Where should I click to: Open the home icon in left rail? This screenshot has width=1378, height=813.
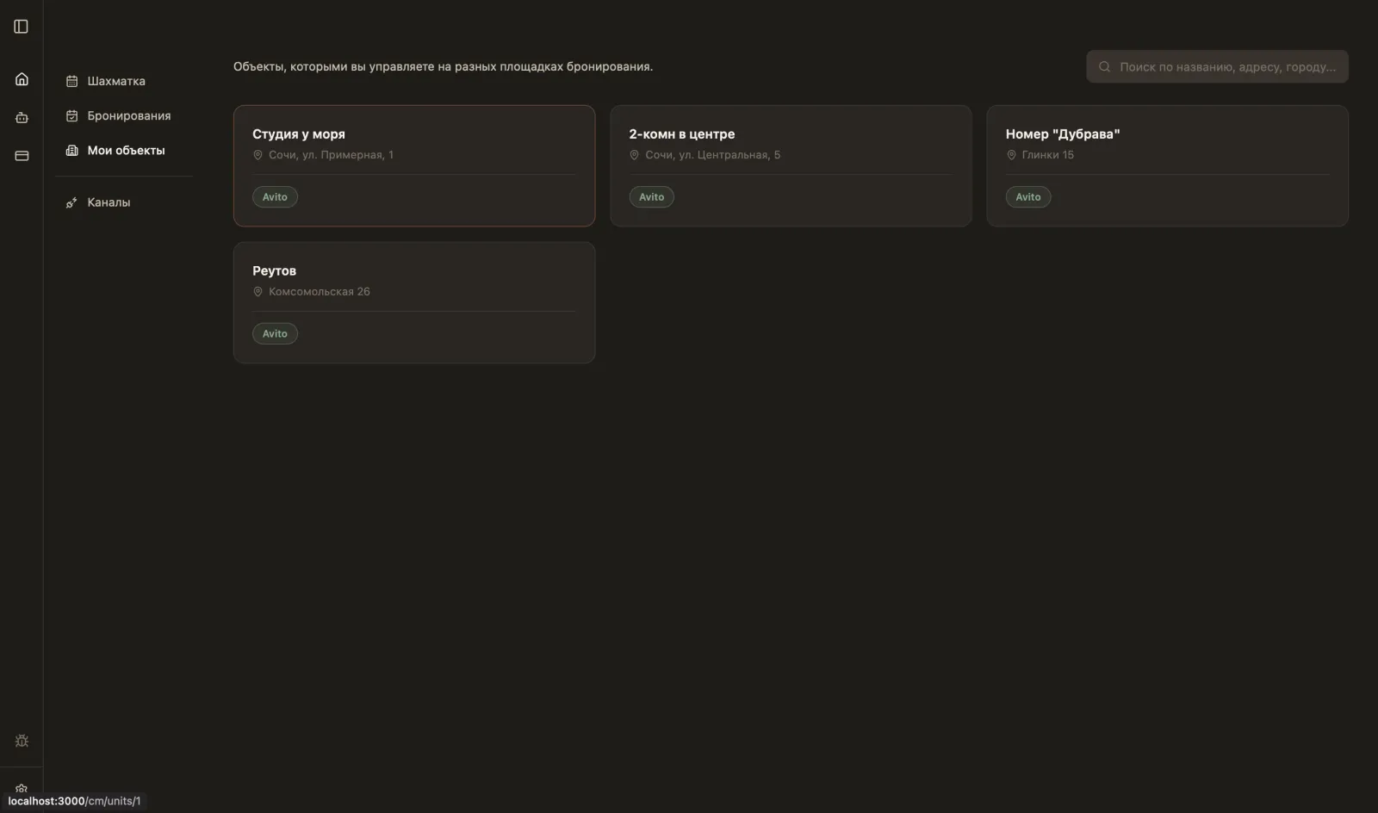coord(22,79)
